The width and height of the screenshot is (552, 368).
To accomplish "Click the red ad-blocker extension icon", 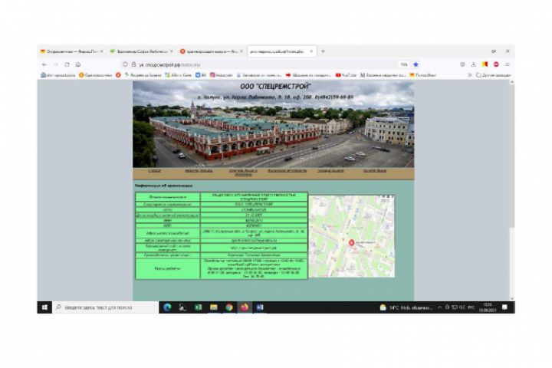I will 496,64.
